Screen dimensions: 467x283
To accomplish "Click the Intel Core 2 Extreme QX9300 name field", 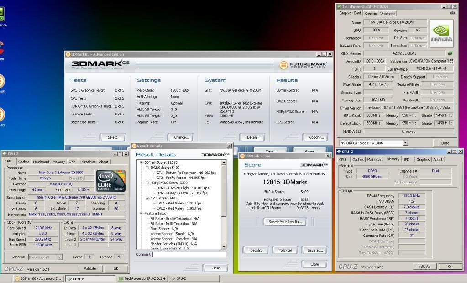I will (61, 172).
